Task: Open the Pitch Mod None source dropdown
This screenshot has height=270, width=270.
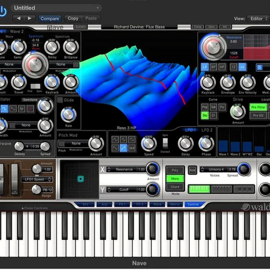Action: click(73, 143)
